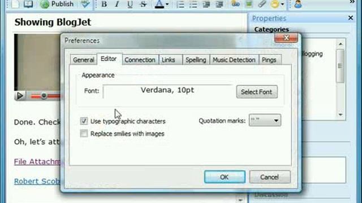Open the File Attachment link

(x=37, y=162)
